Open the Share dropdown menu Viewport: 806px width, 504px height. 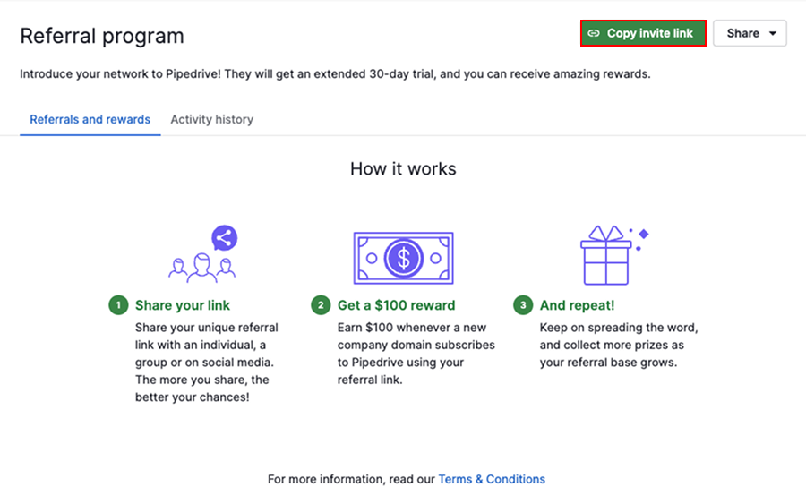[x=750, y=34]
